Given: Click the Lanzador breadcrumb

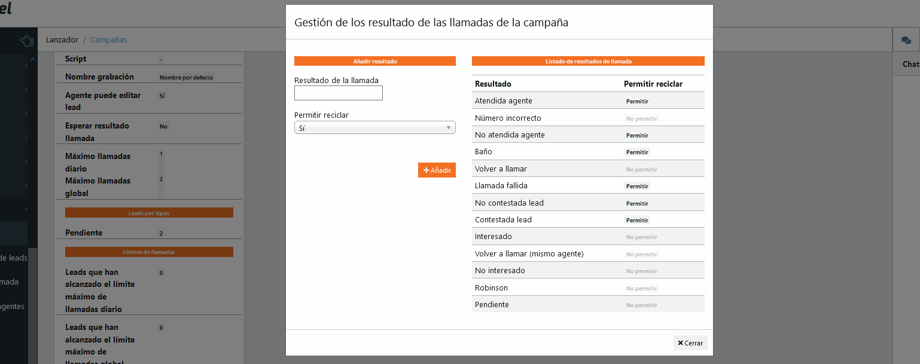Looking at the screenshot, I should (62, 40).
